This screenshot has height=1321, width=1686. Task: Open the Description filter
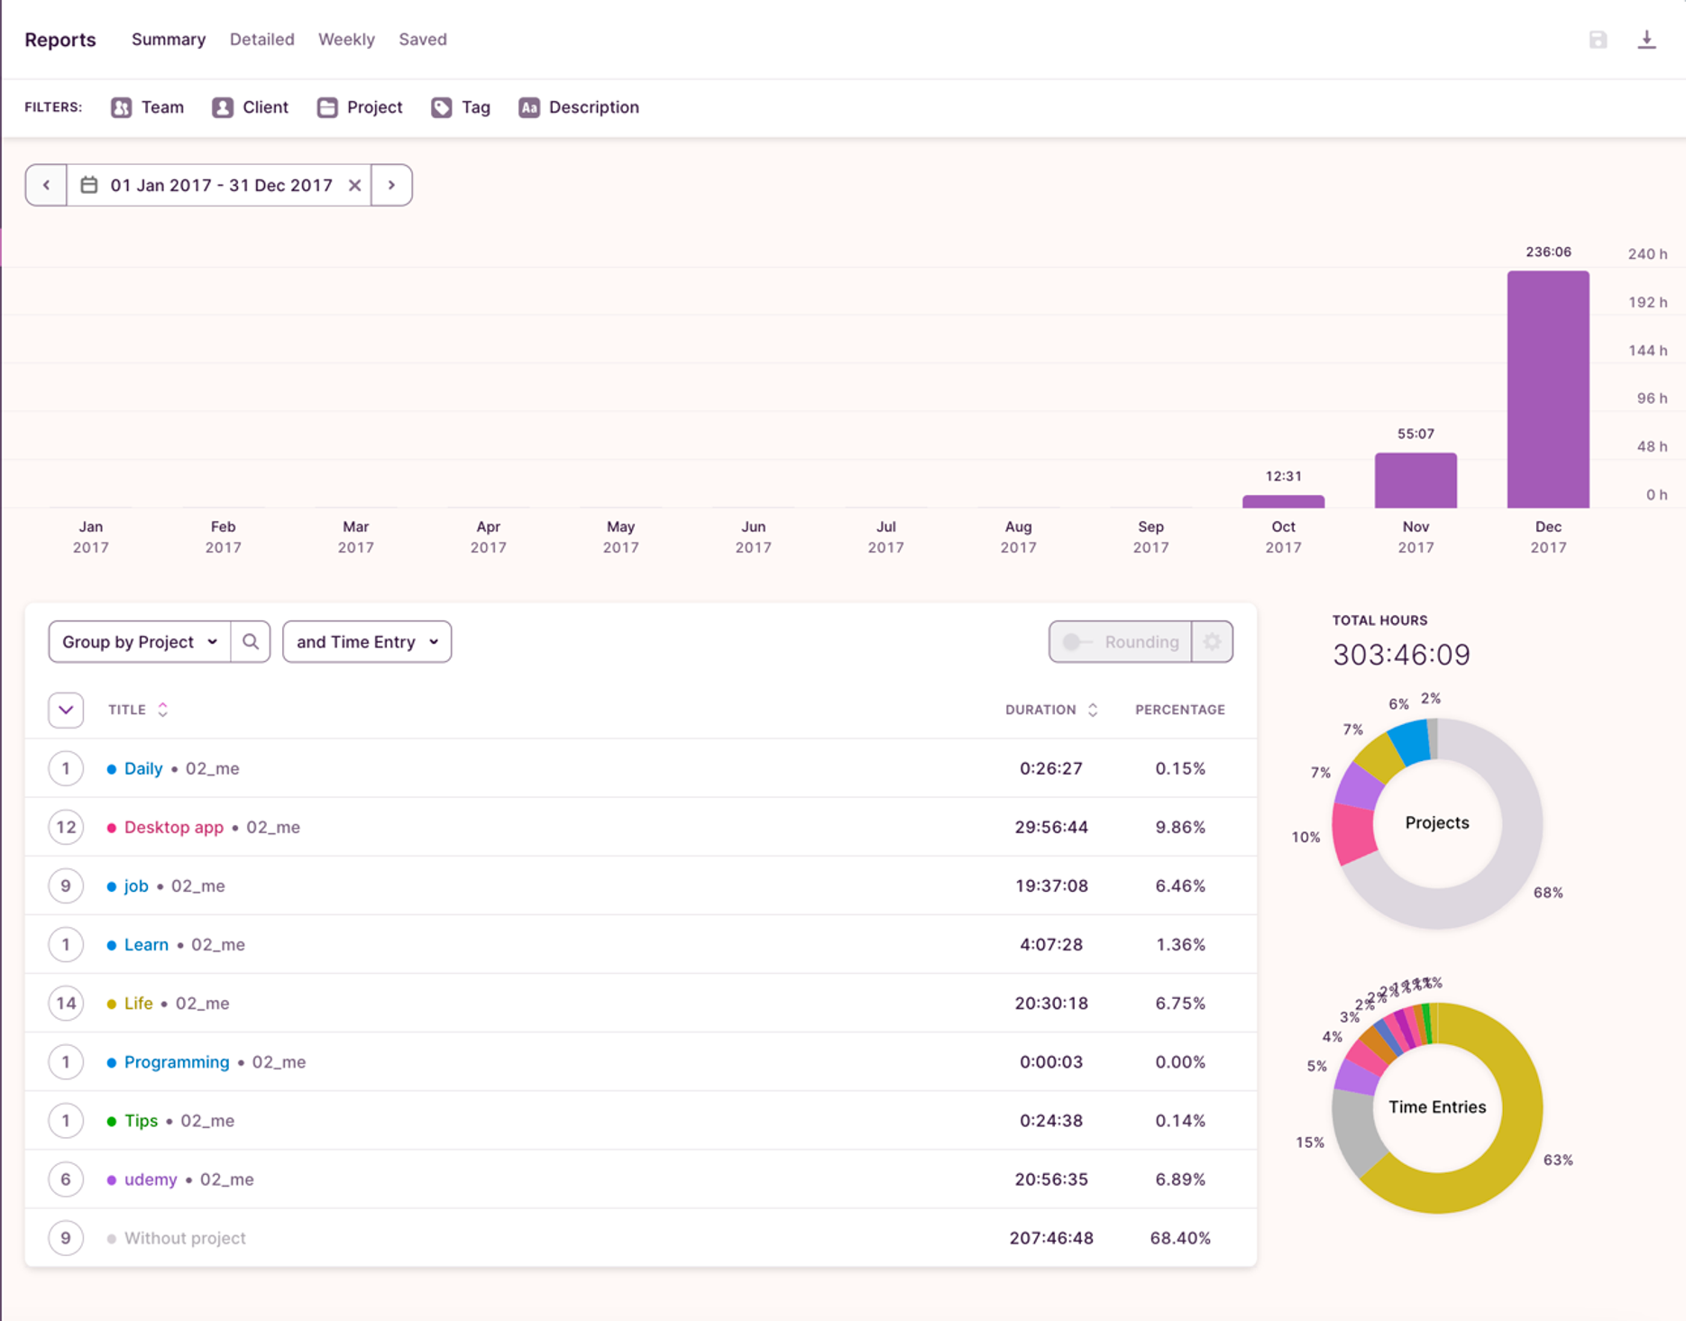point(579,107)
